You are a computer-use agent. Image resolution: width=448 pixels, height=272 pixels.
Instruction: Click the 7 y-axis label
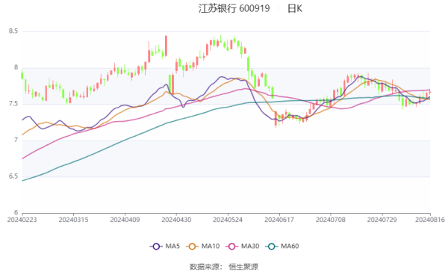[16, 140]
